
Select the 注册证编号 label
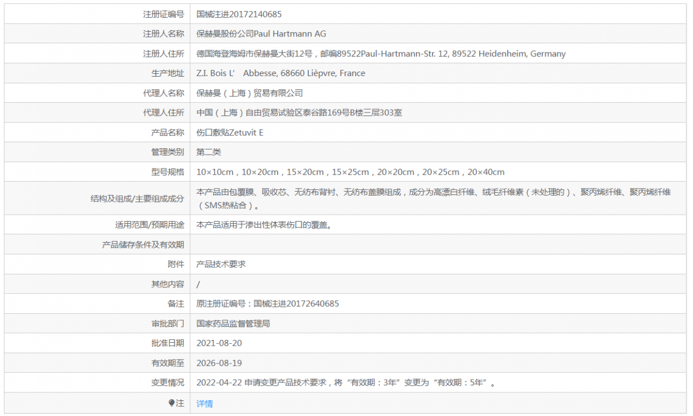tap(163, 14)
